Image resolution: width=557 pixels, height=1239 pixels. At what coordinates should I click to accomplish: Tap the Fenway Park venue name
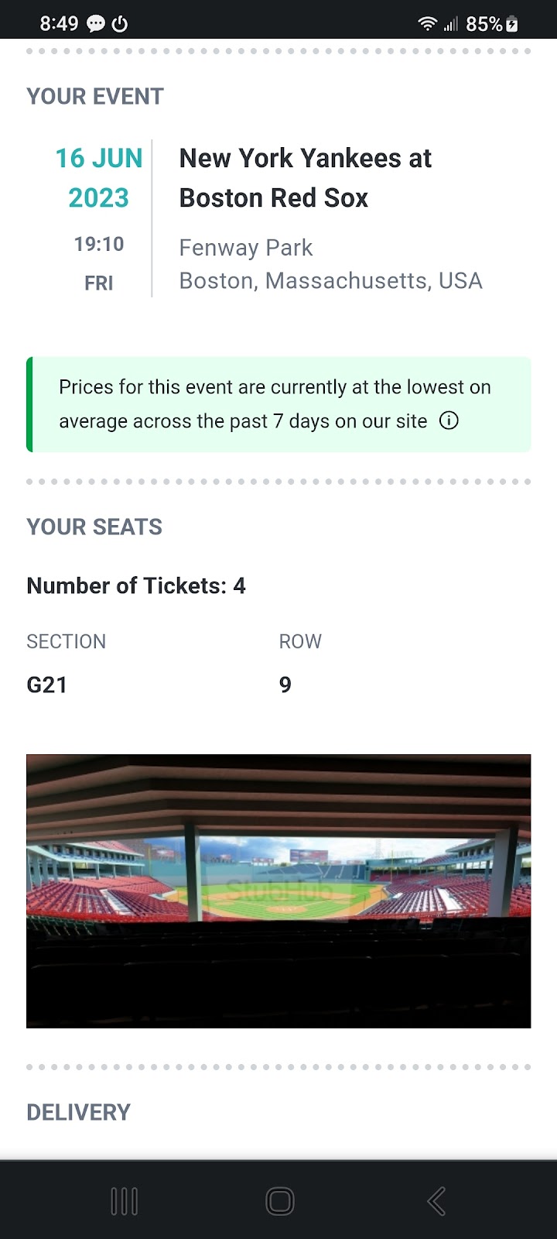tap(246, 248)
